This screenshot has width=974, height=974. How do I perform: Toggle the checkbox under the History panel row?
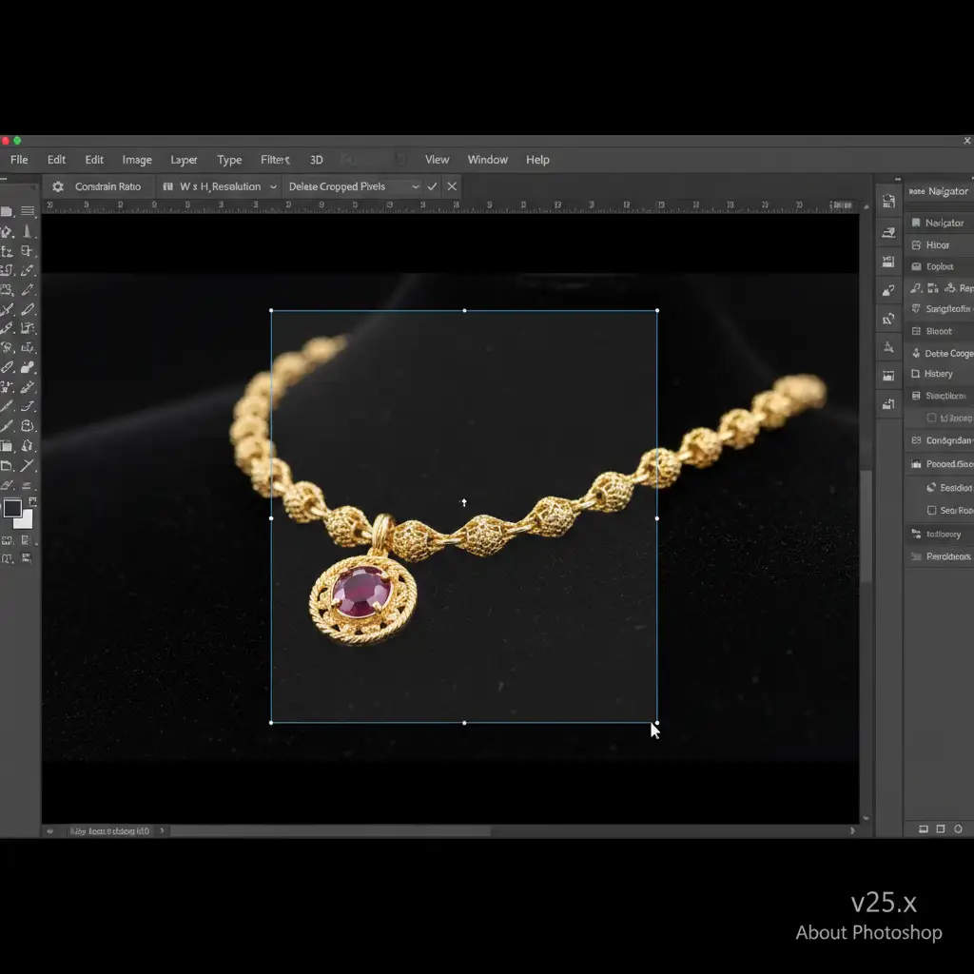pos(931,418)
